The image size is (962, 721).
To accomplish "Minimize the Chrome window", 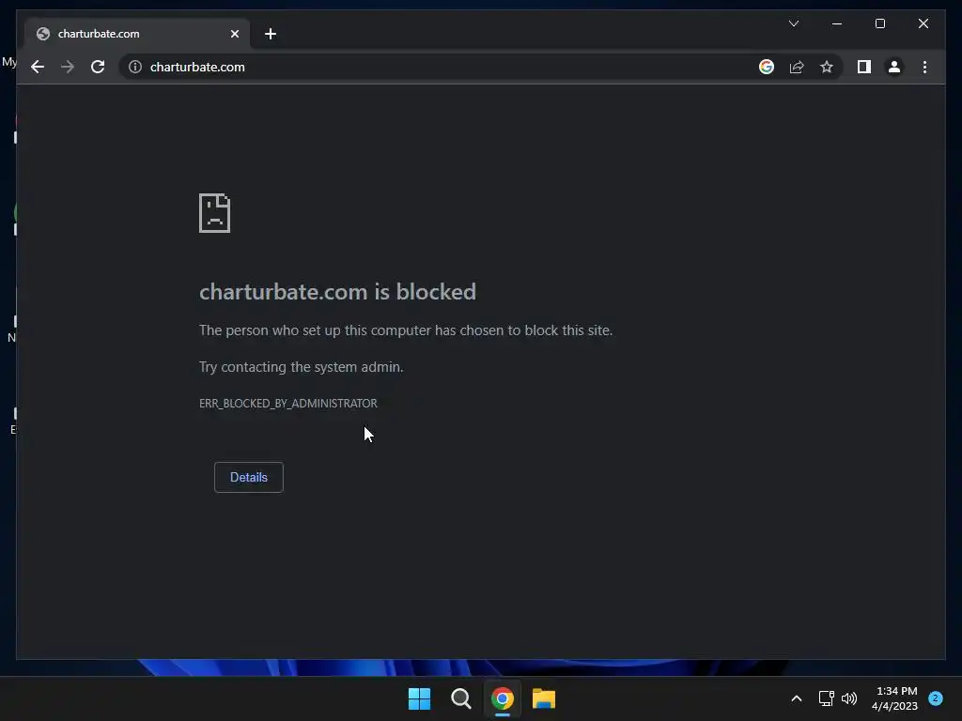I will tap(837, 23).
